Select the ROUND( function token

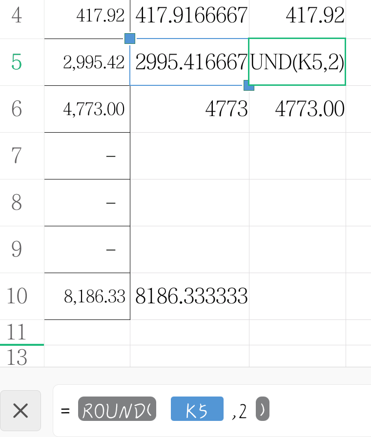click(117, 409)
